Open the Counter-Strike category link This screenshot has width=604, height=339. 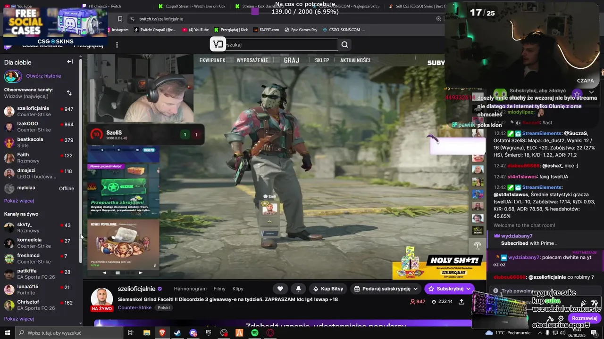tap(134, 307)
